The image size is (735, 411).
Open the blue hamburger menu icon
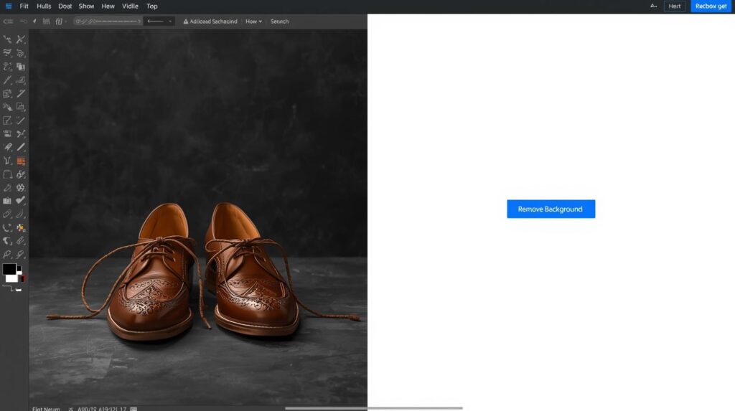[x=9, y=6]
